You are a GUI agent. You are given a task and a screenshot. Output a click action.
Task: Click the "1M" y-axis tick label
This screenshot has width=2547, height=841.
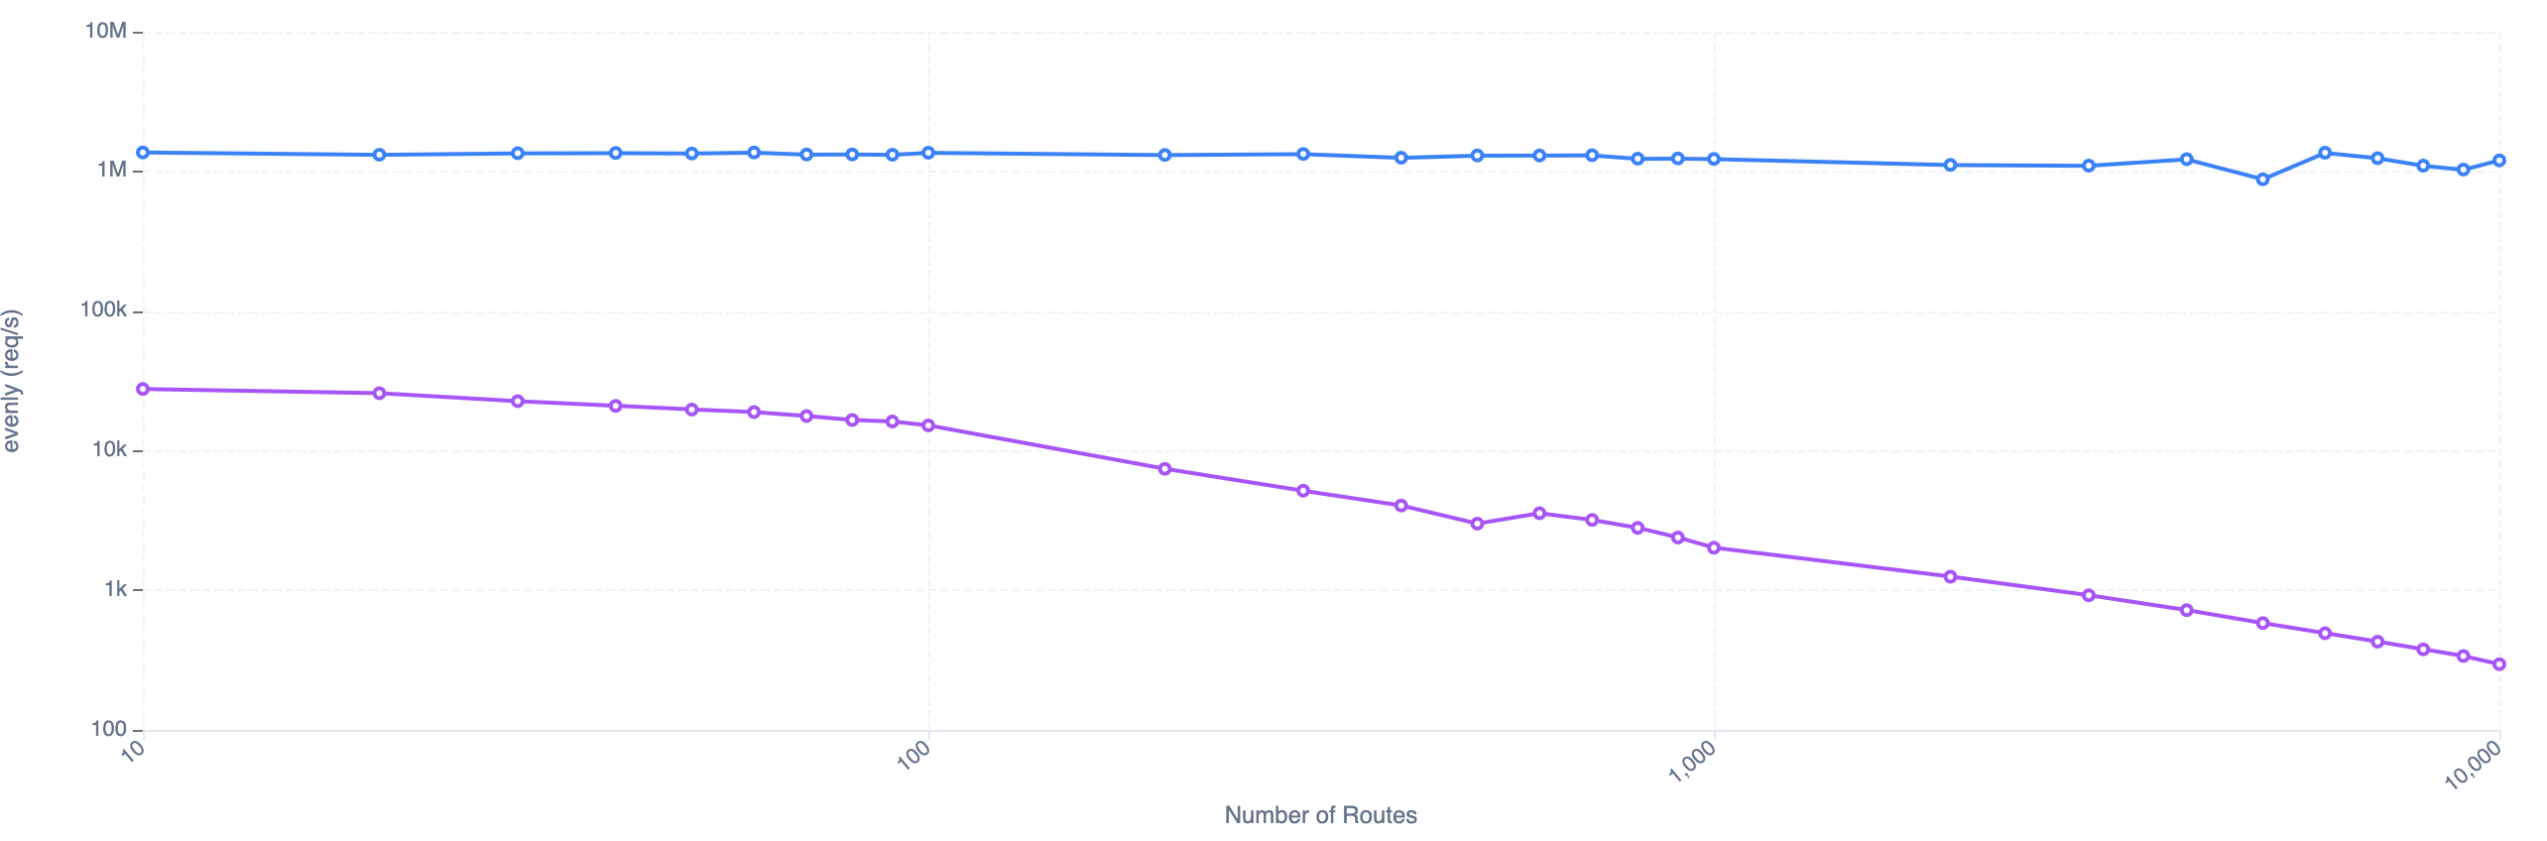pyautogui.click(x=112, y=170)
